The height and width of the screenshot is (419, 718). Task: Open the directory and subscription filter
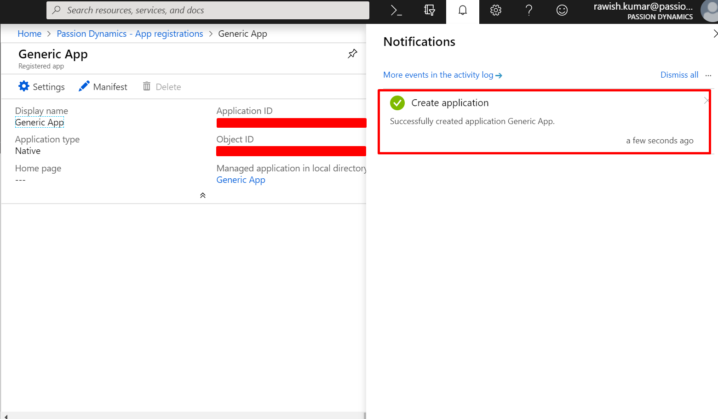[x=430, y=11]
